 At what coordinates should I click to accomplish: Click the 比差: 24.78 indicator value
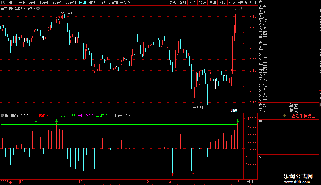point(124,115)
